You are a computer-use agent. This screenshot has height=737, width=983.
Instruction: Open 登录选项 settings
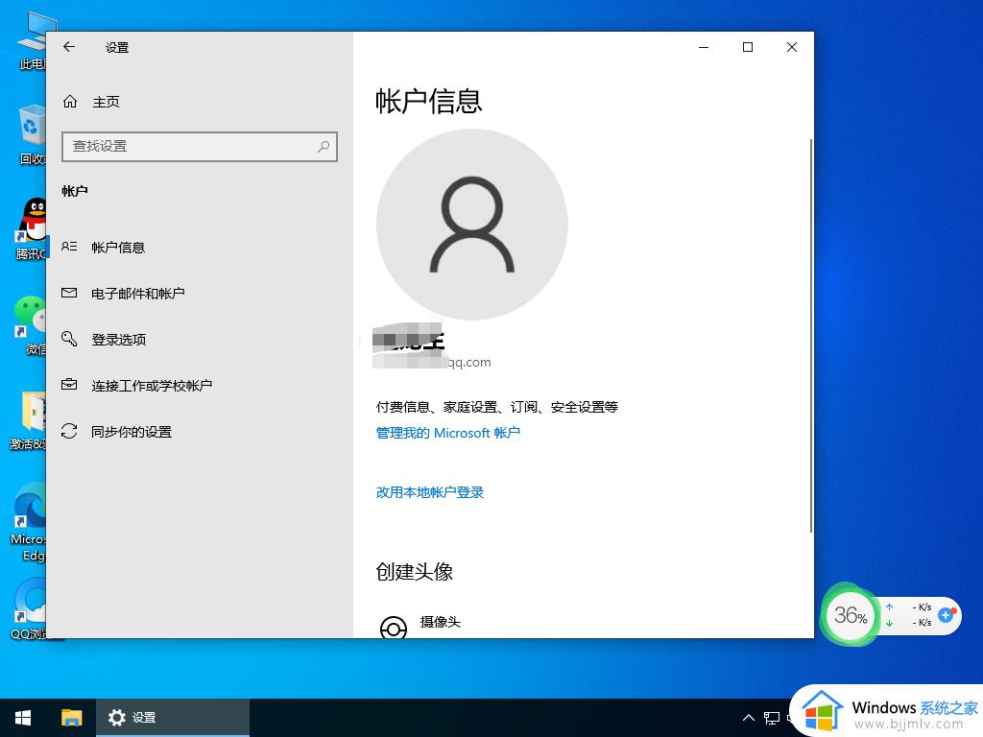[118, 340]
